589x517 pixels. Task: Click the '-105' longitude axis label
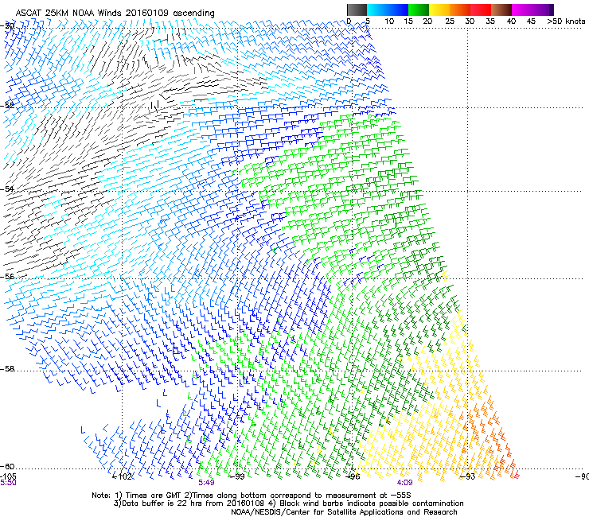pyautogui.click(x=8, y=476)
